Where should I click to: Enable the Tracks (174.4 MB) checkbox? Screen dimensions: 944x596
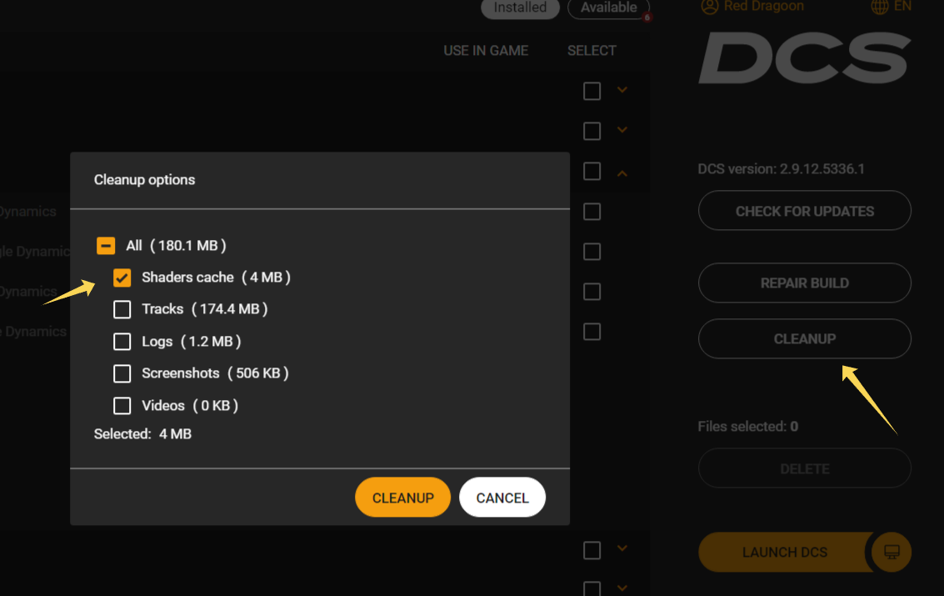[x=122, y=309]
